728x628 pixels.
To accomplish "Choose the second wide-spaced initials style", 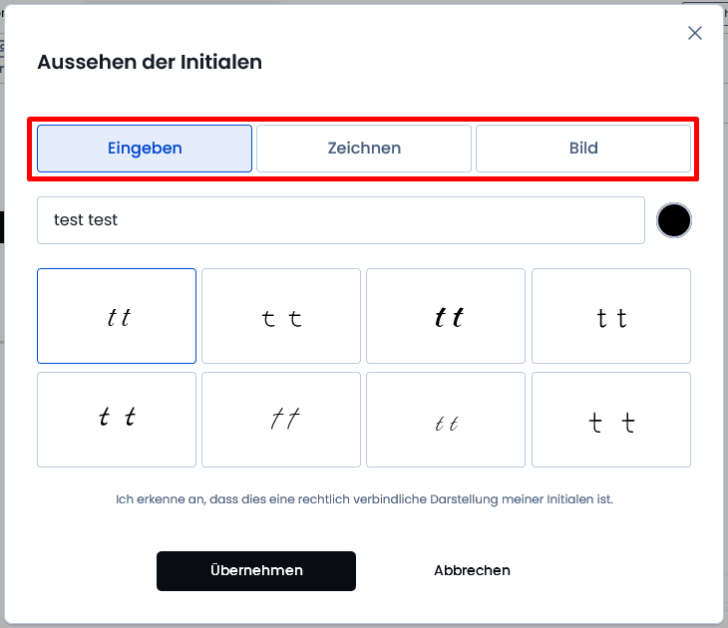I will (x=281, y=316).
